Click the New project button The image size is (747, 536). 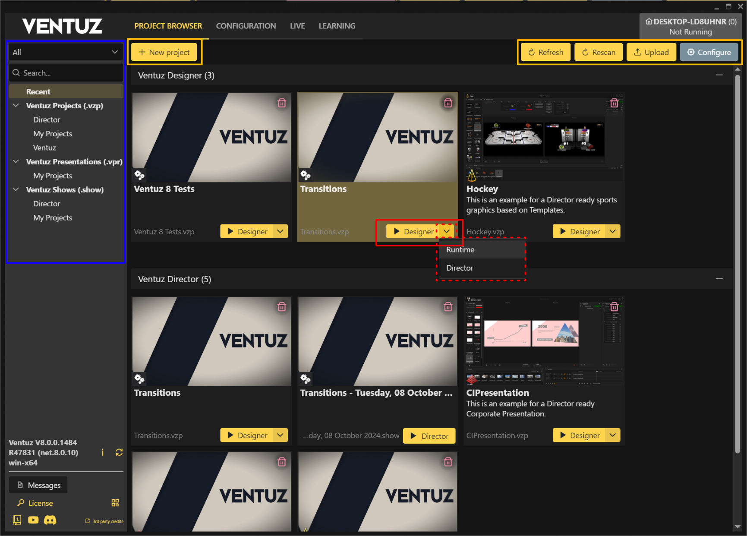pos(164,52)
